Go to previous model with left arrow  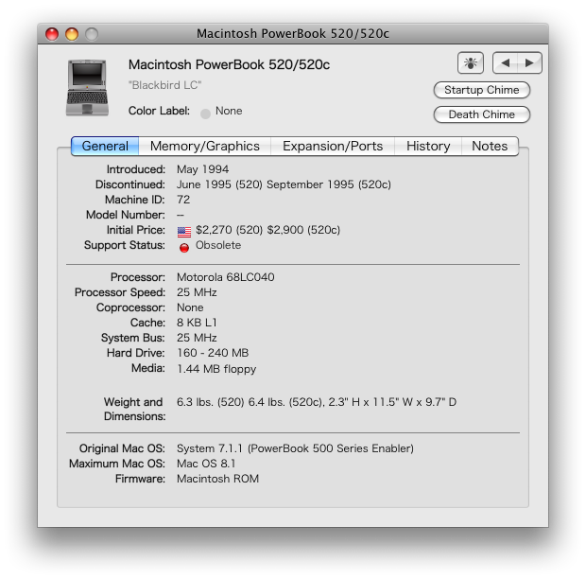506,62
